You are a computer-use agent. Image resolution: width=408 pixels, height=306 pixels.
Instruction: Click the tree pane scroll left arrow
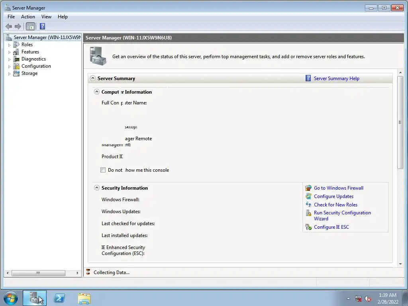click(7, 273)
